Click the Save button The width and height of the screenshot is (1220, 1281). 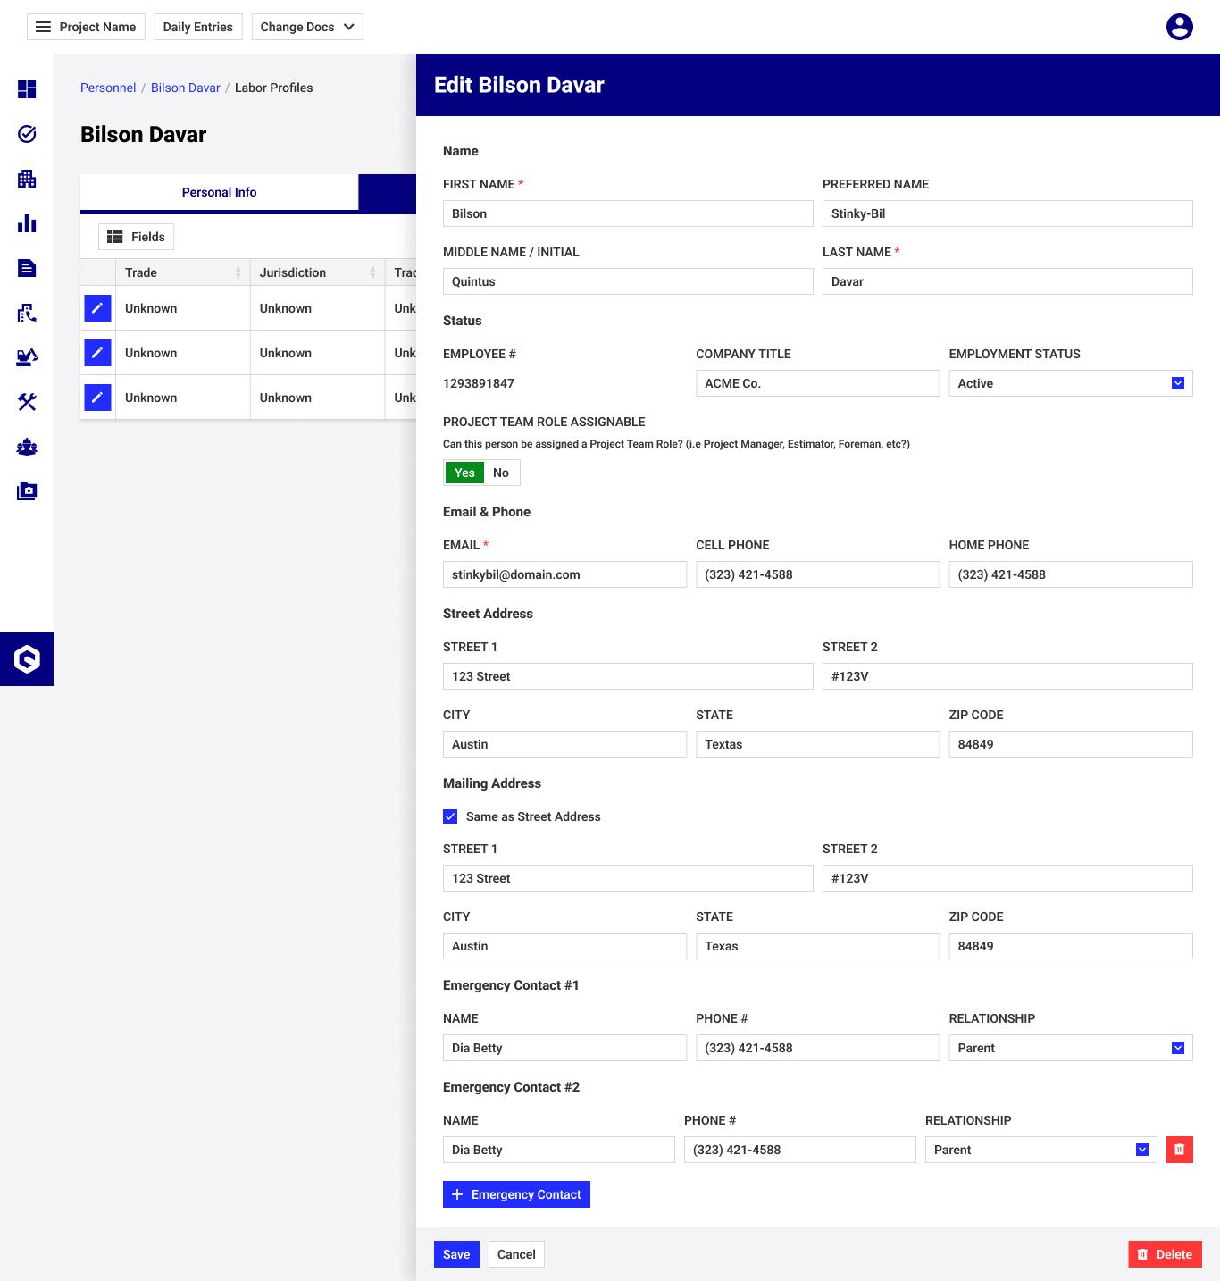(456, 1254)
